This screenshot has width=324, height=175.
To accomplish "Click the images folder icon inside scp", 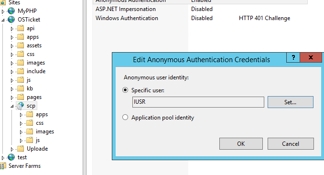I will tap(30, 131).
